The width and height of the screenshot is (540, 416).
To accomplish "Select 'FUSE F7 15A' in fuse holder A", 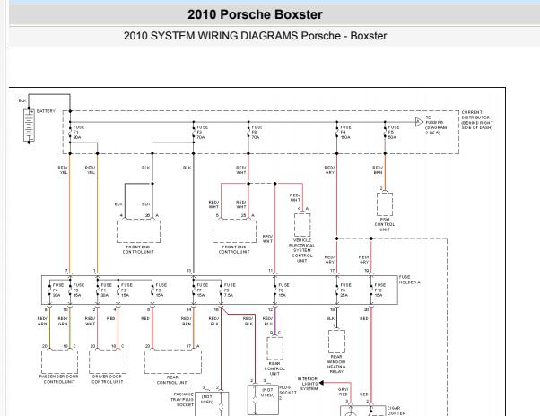I will click(x=202, y=290).
